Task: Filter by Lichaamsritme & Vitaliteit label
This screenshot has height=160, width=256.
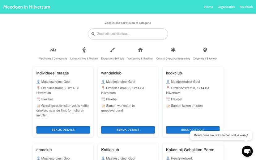Action: [x=84, y=59]
